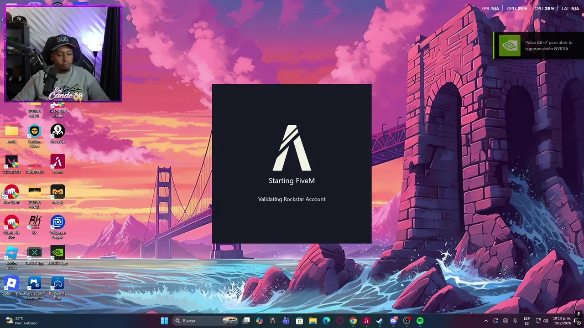The height and width of the screenshot is (328, 584).
Task: Switch to red FiveM taskbar icon
Action: 366,321
